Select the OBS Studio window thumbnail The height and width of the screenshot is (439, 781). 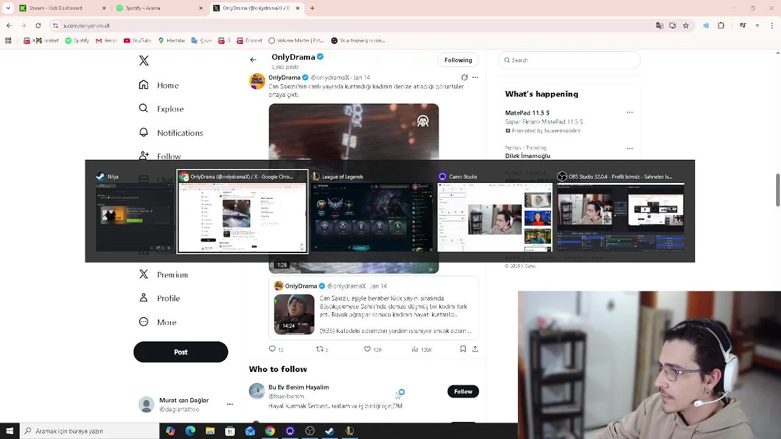pos(621,212)
